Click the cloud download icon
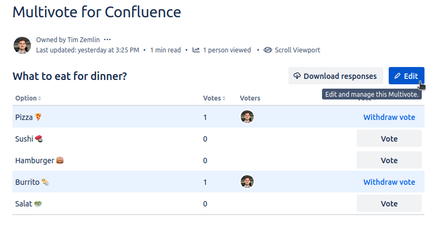444x227 pixels. point(297,76)
